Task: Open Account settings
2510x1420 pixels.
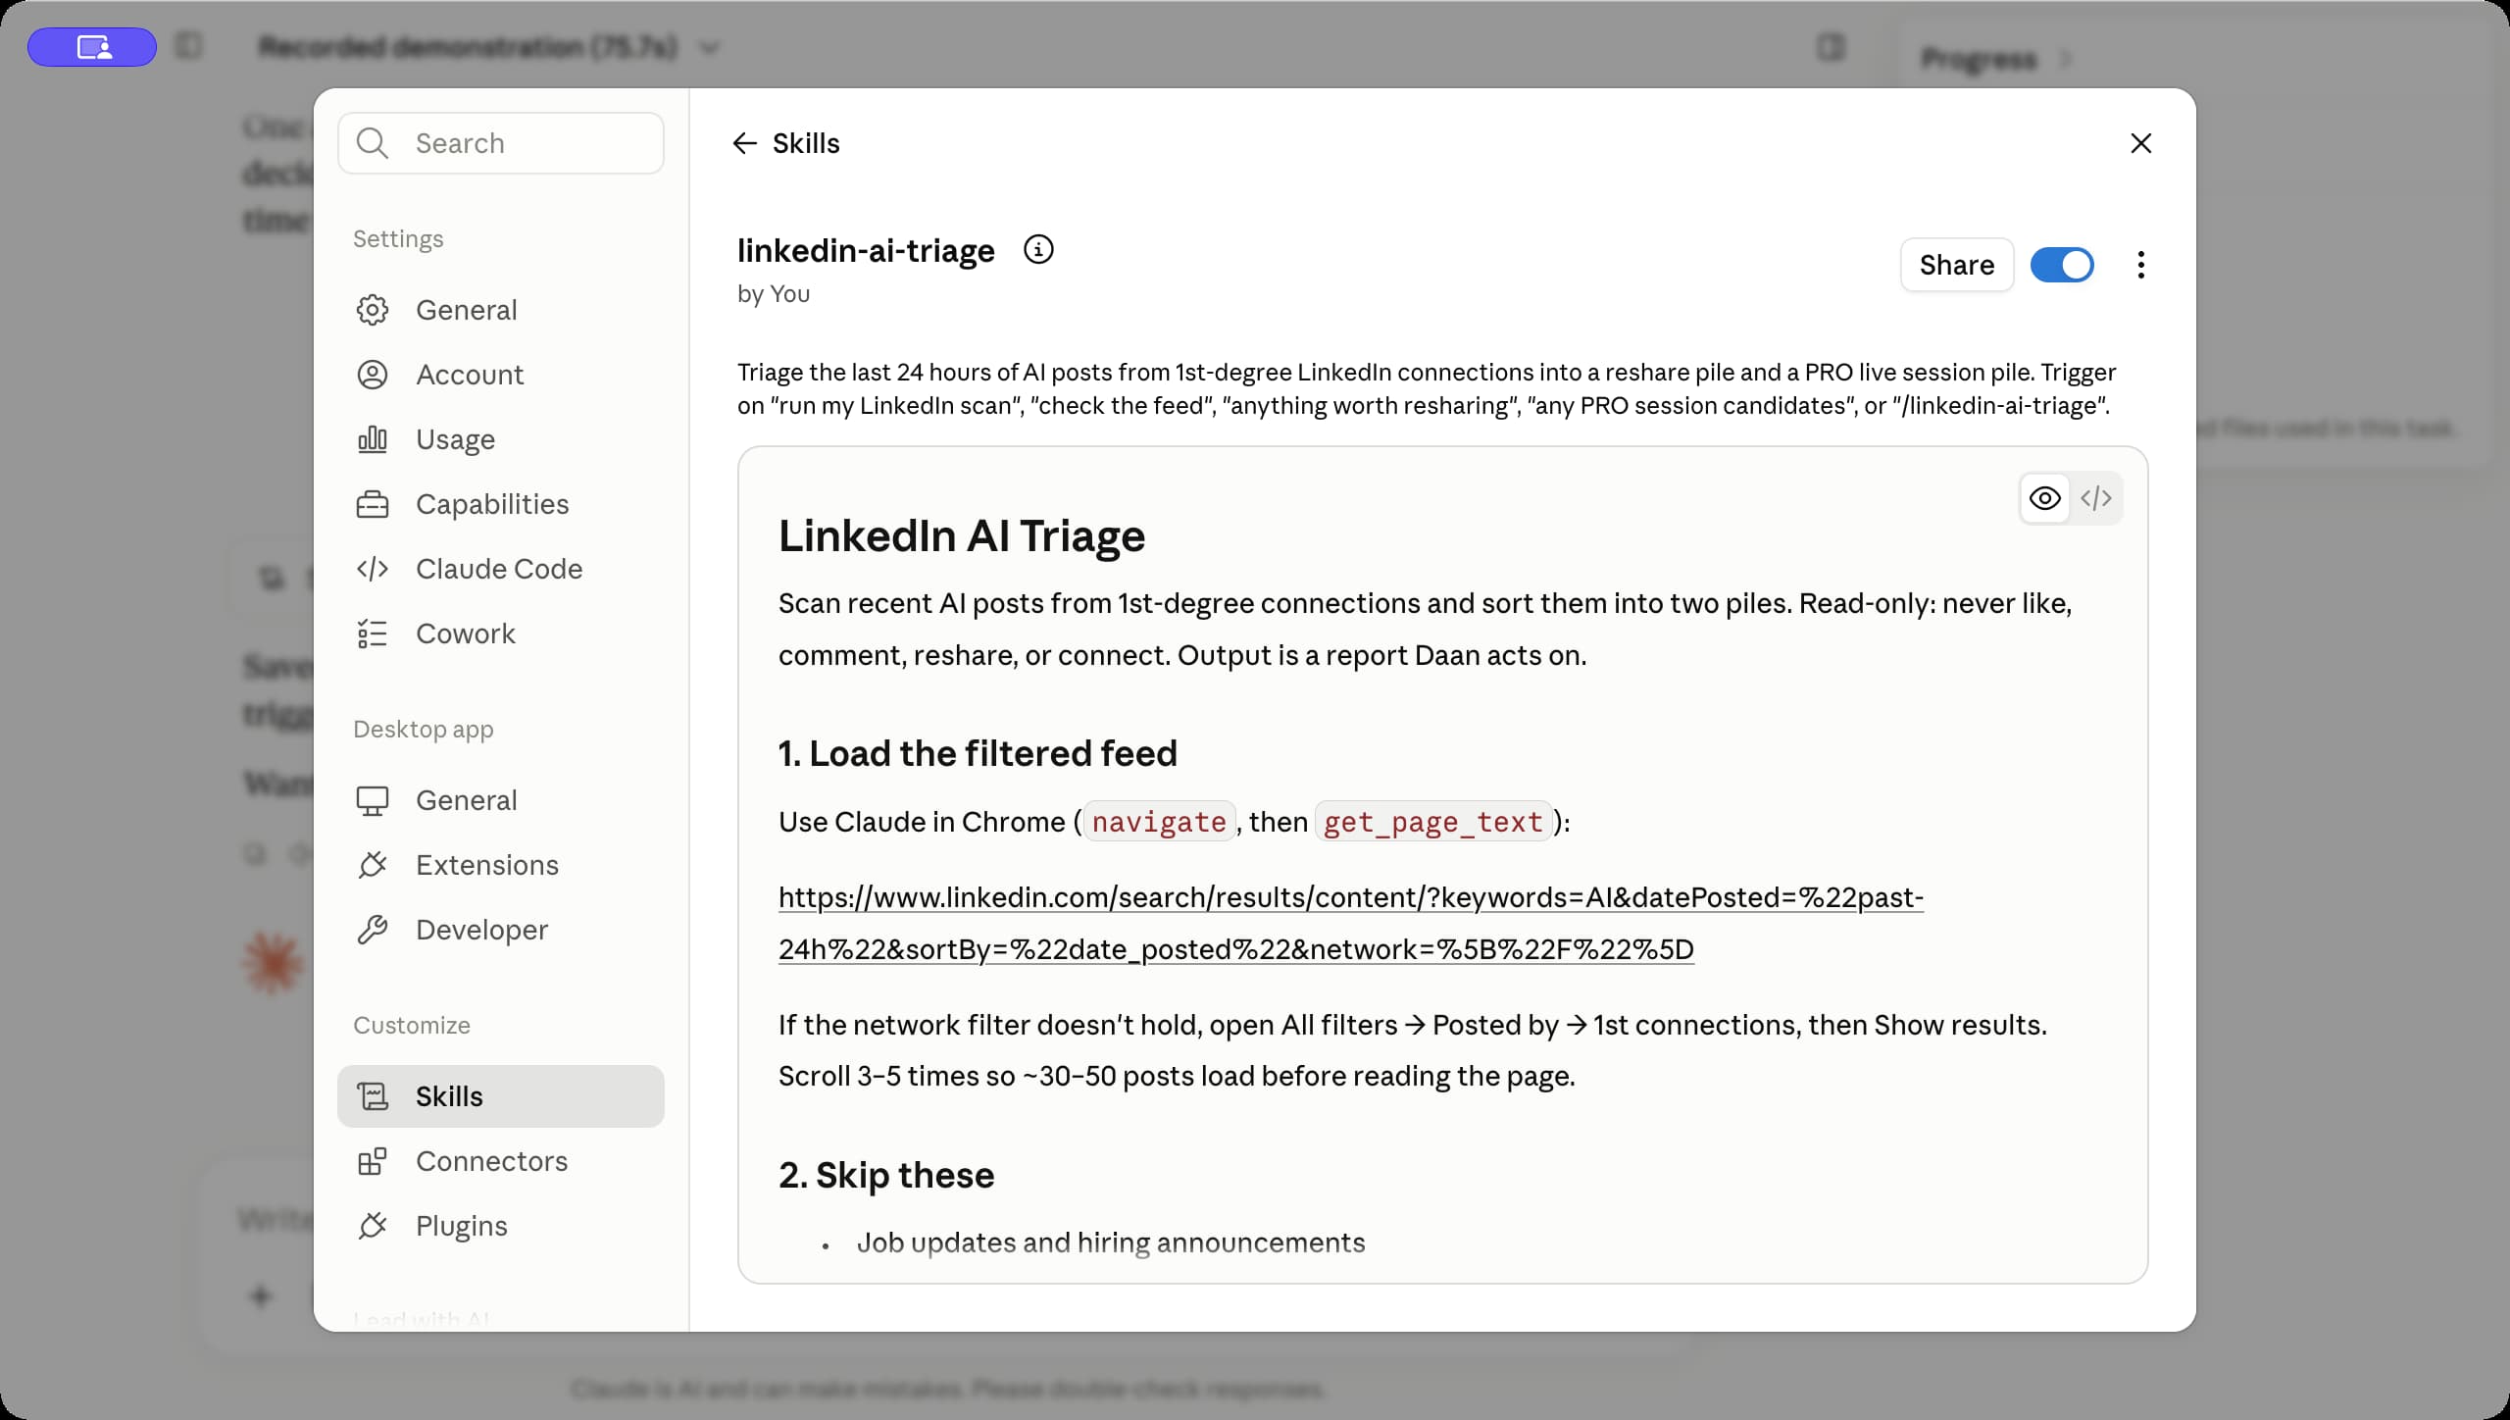Action: pyautogui.click(x=501, y=375)
